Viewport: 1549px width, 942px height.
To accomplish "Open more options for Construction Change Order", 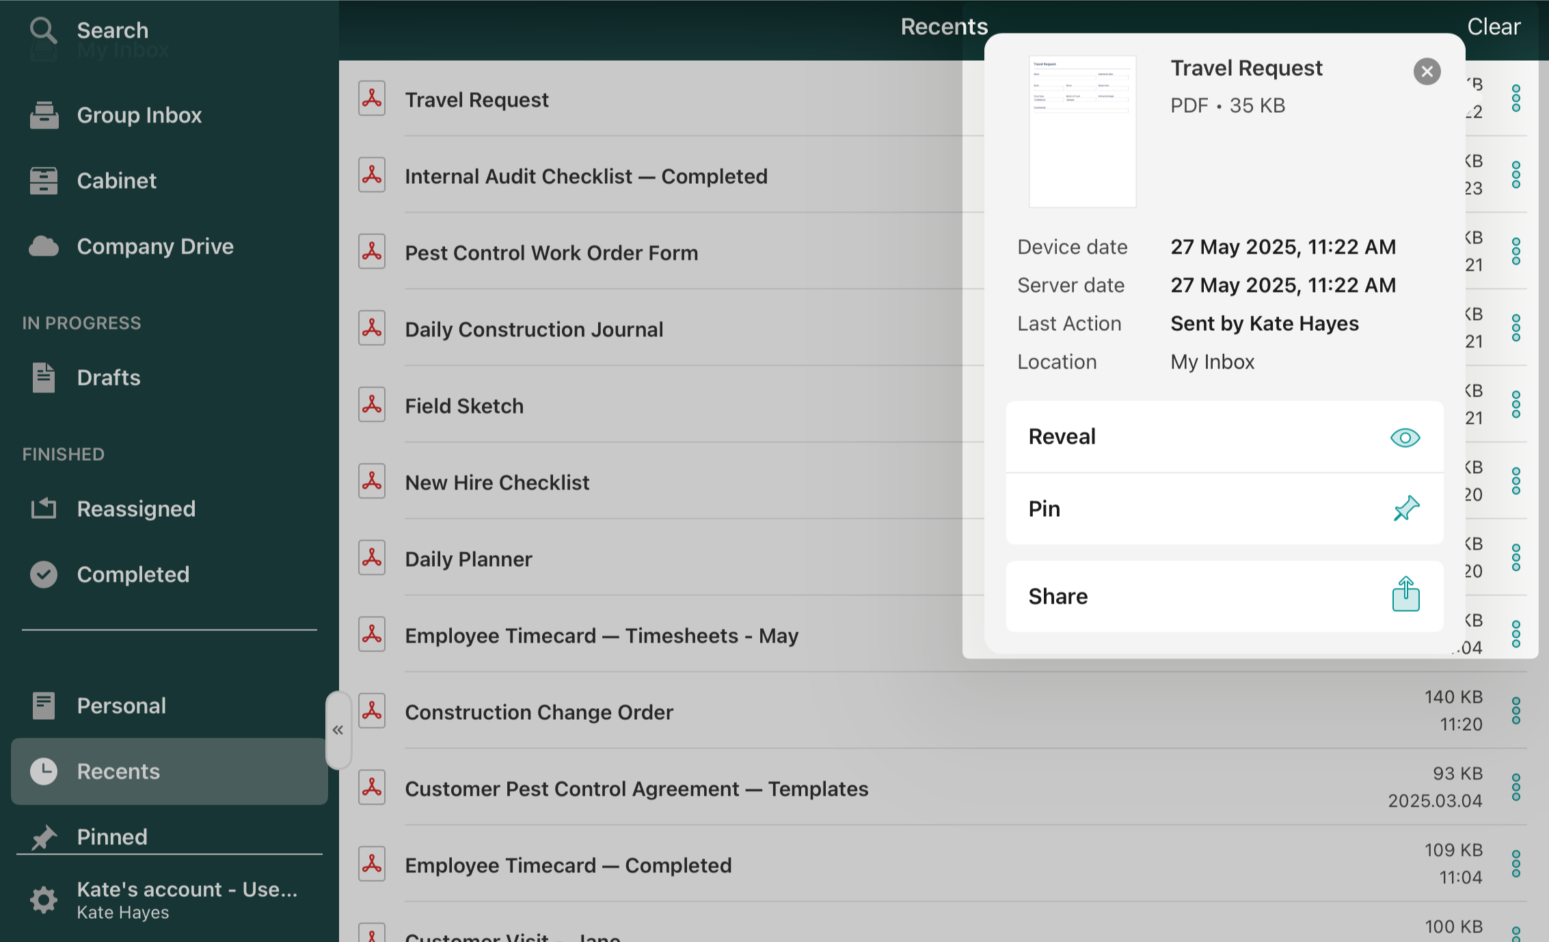I will coord(1516,711).
